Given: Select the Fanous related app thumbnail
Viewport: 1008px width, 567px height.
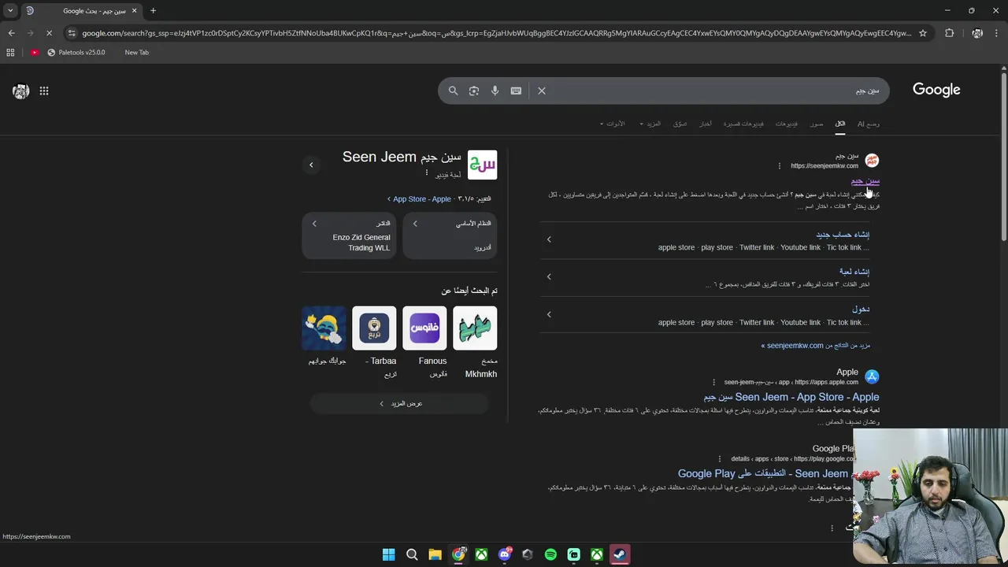Looking at the screenshot, I should (424, 328).
